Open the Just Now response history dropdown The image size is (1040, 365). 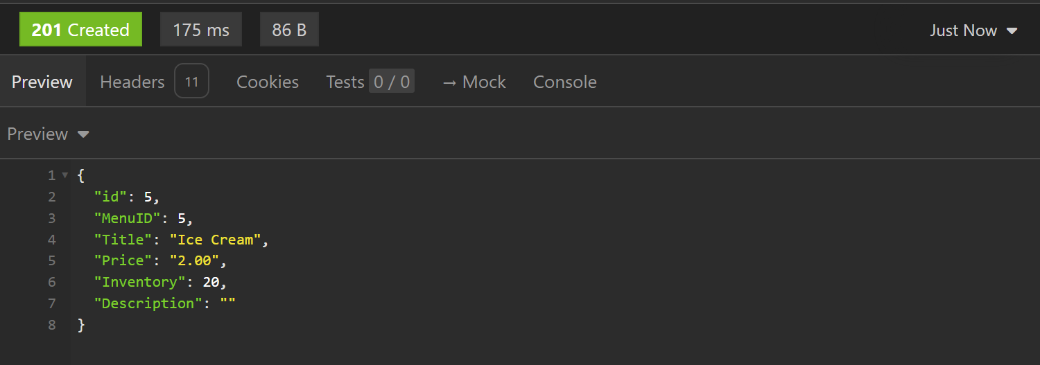[973, 30]
